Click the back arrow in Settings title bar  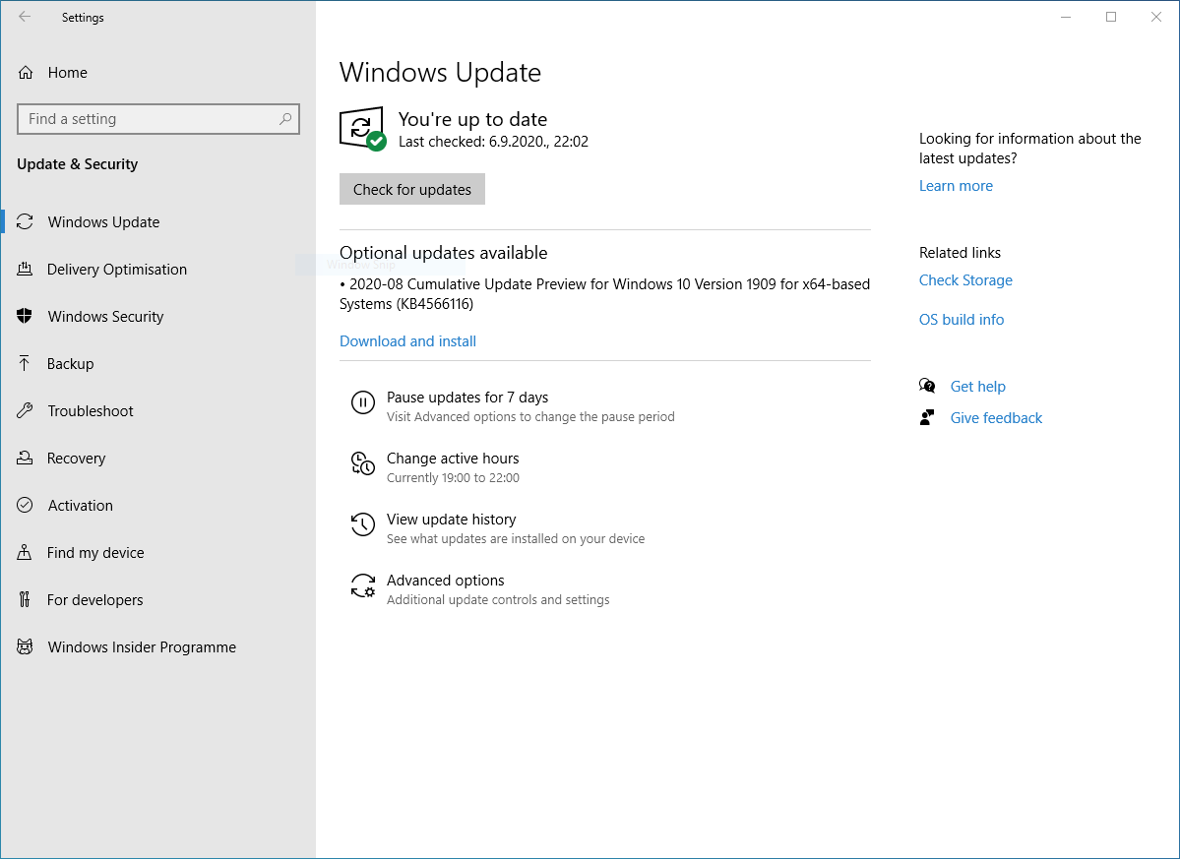[25, 17]
